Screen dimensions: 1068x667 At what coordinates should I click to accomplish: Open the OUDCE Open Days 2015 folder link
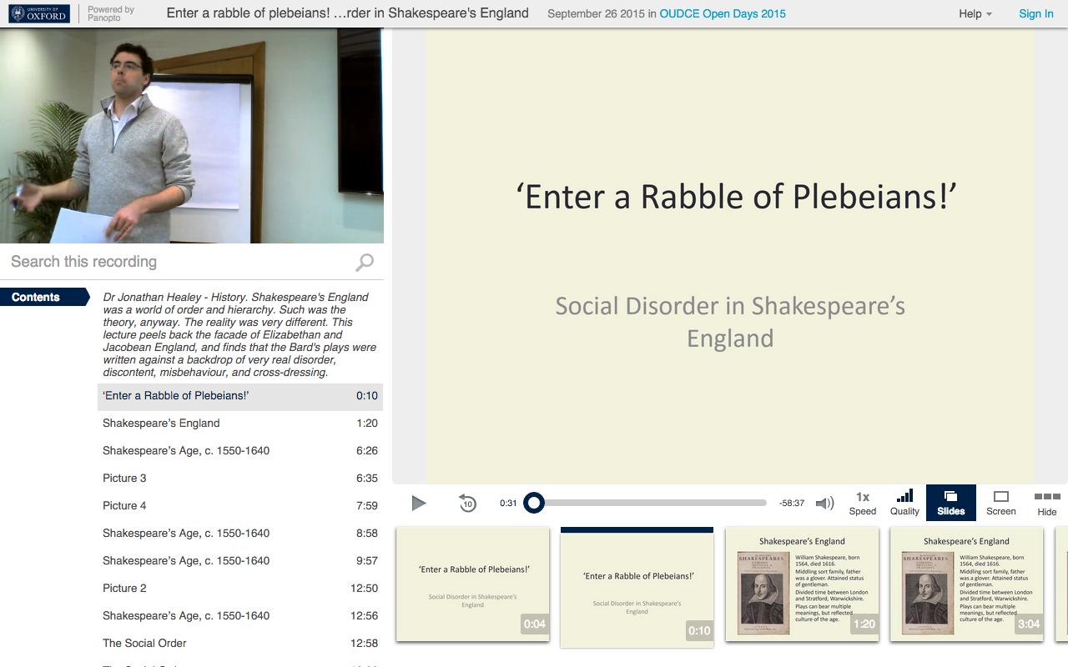click(723, 14)
